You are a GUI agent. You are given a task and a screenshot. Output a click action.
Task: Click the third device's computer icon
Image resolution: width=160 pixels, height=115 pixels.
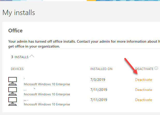coord(13,101)
